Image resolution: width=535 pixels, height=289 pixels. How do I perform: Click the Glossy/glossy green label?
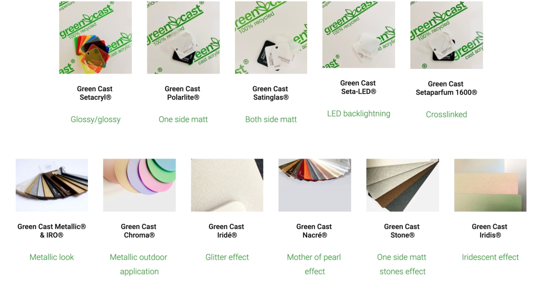coord(96,119)
